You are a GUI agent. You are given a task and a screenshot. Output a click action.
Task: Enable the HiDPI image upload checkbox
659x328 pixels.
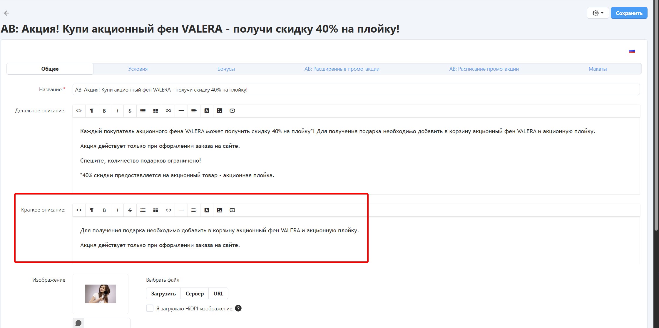pyautogui.click(x=150, y=308)
